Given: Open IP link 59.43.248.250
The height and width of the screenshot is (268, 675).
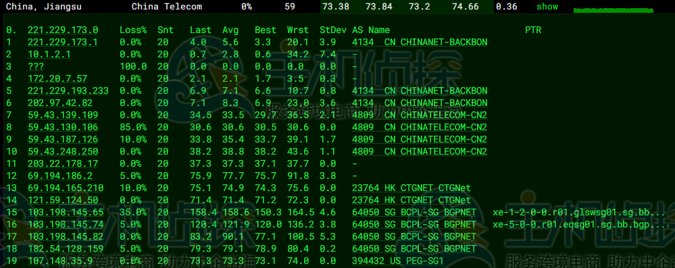Looking at the screenshot, I should point(62,151).
